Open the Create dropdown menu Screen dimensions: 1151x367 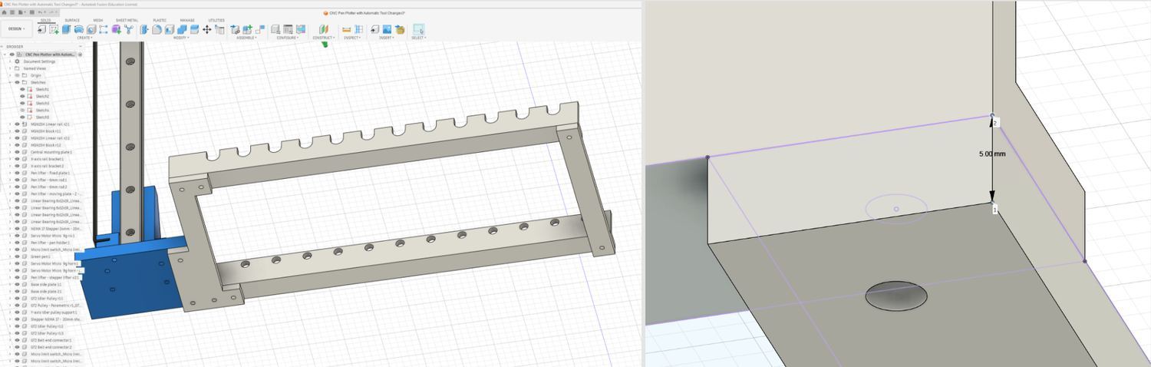pos(84,38)
